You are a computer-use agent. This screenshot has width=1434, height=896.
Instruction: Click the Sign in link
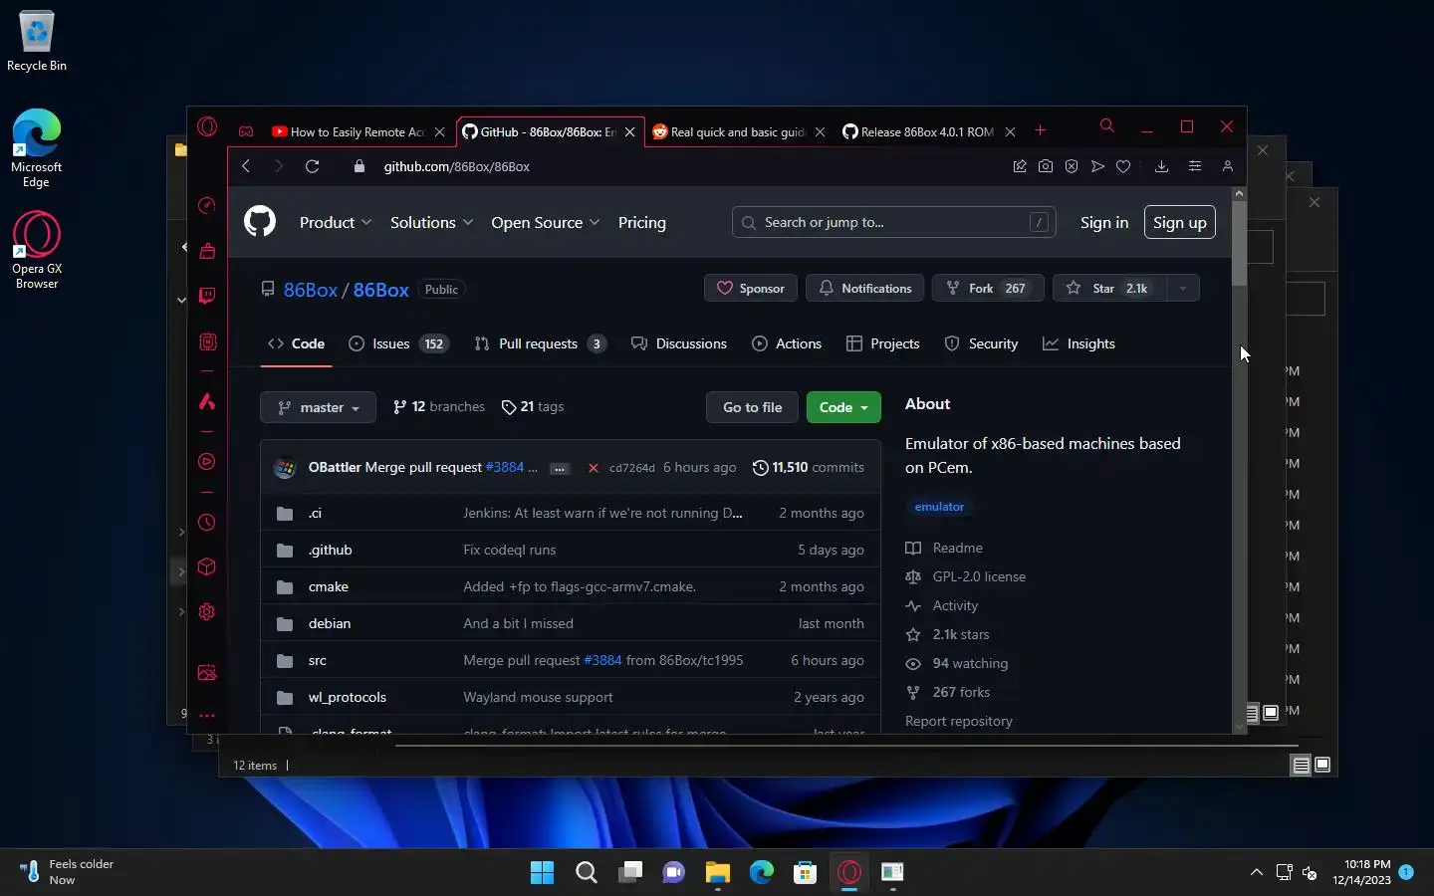1104,223
